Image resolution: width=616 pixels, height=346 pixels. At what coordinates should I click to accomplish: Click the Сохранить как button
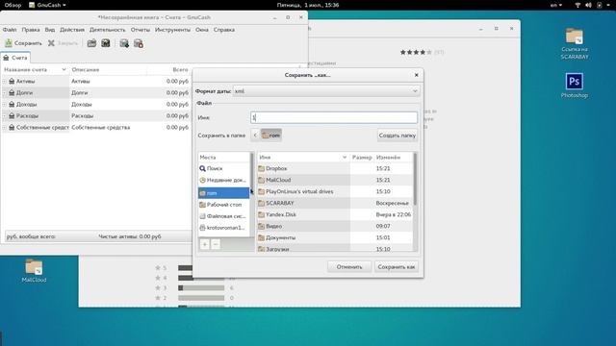pos(396,267)
